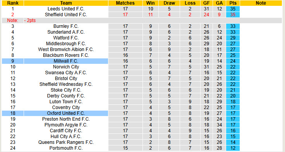This screenshot has height=152, width=285.
Task: Open the Sheffield United F.C. team link
Action: pyautogui.click(x=66, y=15)
